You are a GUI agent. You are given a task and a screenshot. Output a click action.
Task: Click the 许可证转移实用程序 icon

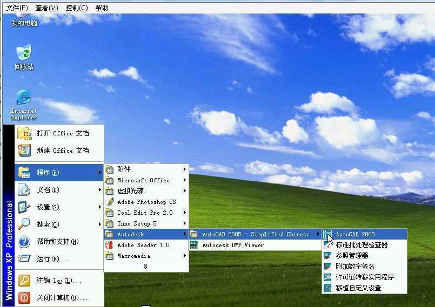327,277
